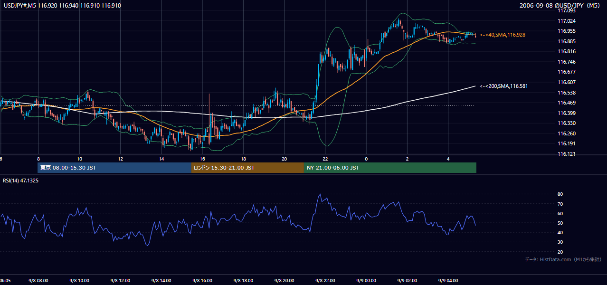Screen dimensions: 607x285
Task: Click the 9/9 02:00 time axis label
Action: click(408, 280)
